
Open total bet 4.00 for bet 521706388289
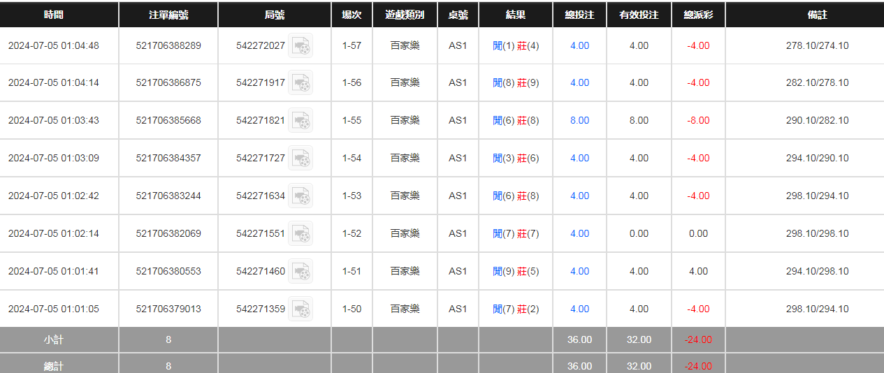(579, 45)
